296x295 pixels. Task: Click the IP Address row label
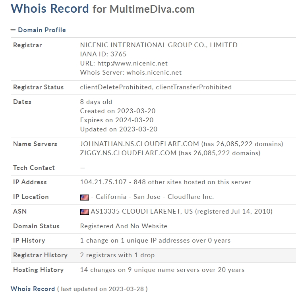[x=30, y=182]
